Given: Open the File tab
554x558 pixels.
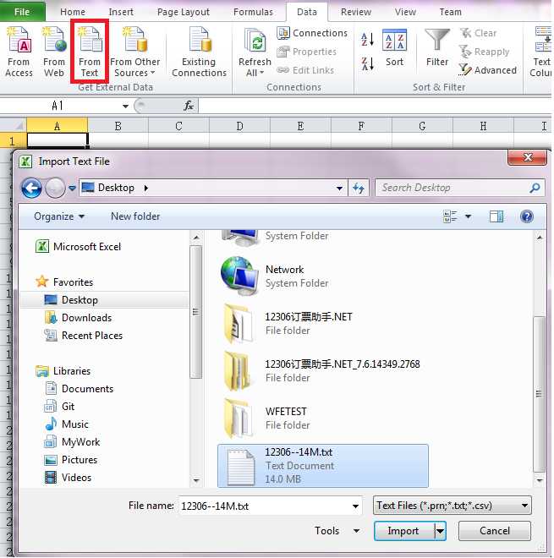Looking at the screenshot, I should (x=22, y=12).
